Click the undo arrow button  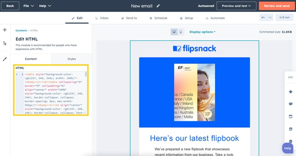[263, 18]
